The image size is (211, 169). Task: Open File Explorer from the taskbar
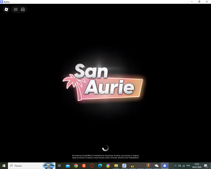pos(116,166)
